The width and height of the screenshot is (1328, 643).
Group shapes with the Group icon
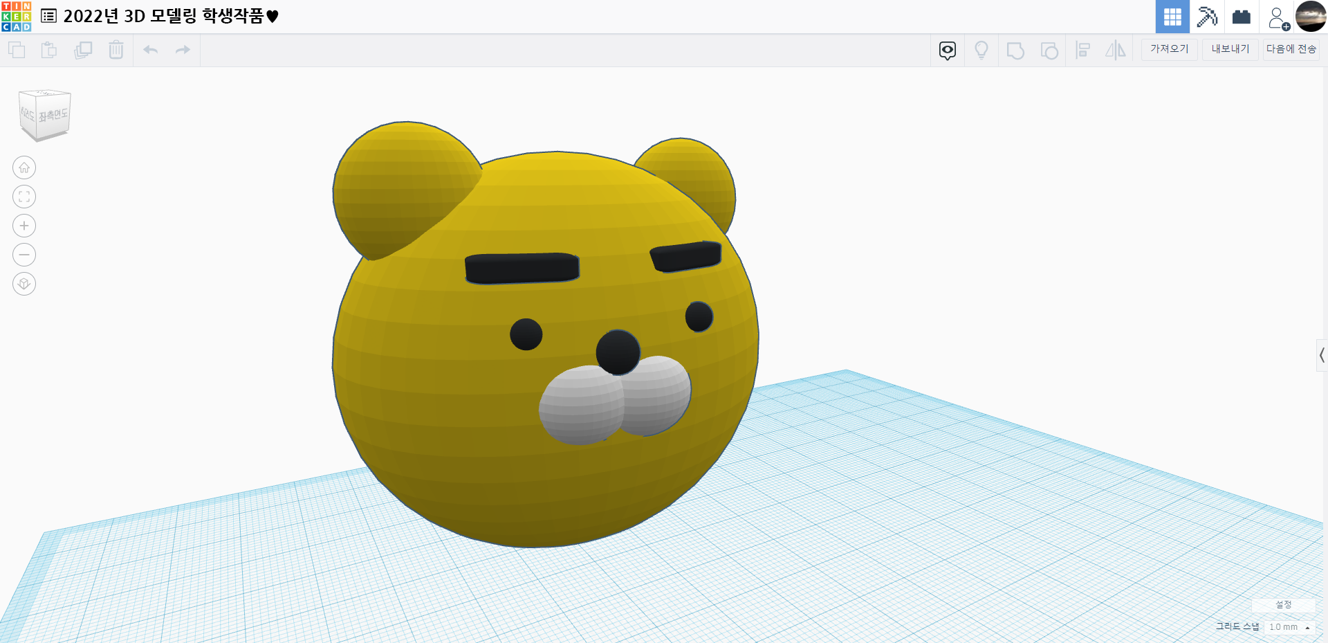pos(1015,51)
